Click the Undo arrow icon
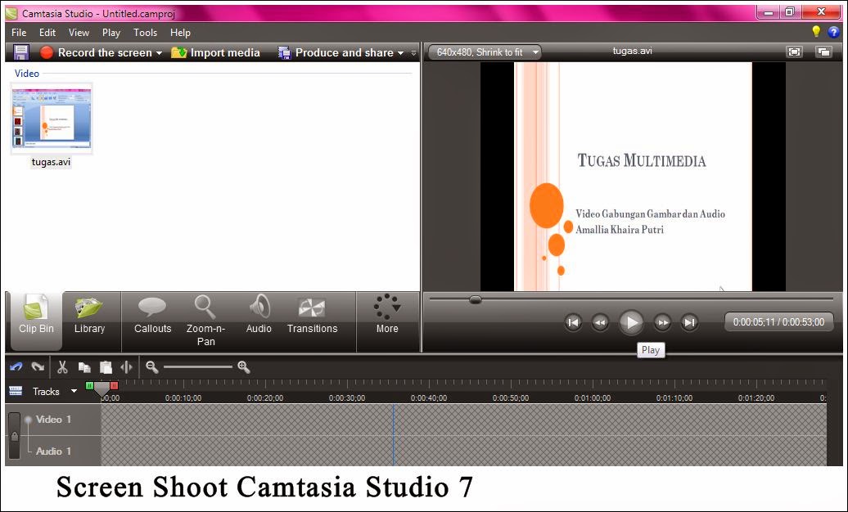Screen dimensions: 848x512 16,367
